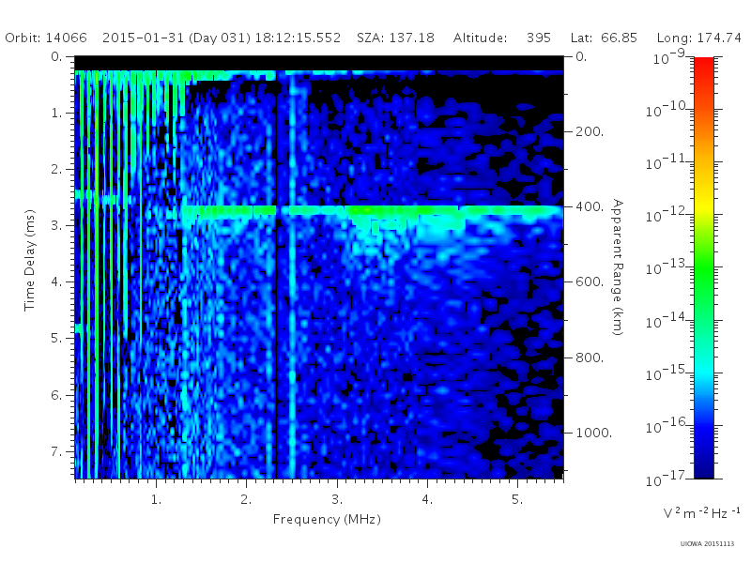751x563 pixels.
Task: Click the 3. time delay tick label
Action: [57, 225]
